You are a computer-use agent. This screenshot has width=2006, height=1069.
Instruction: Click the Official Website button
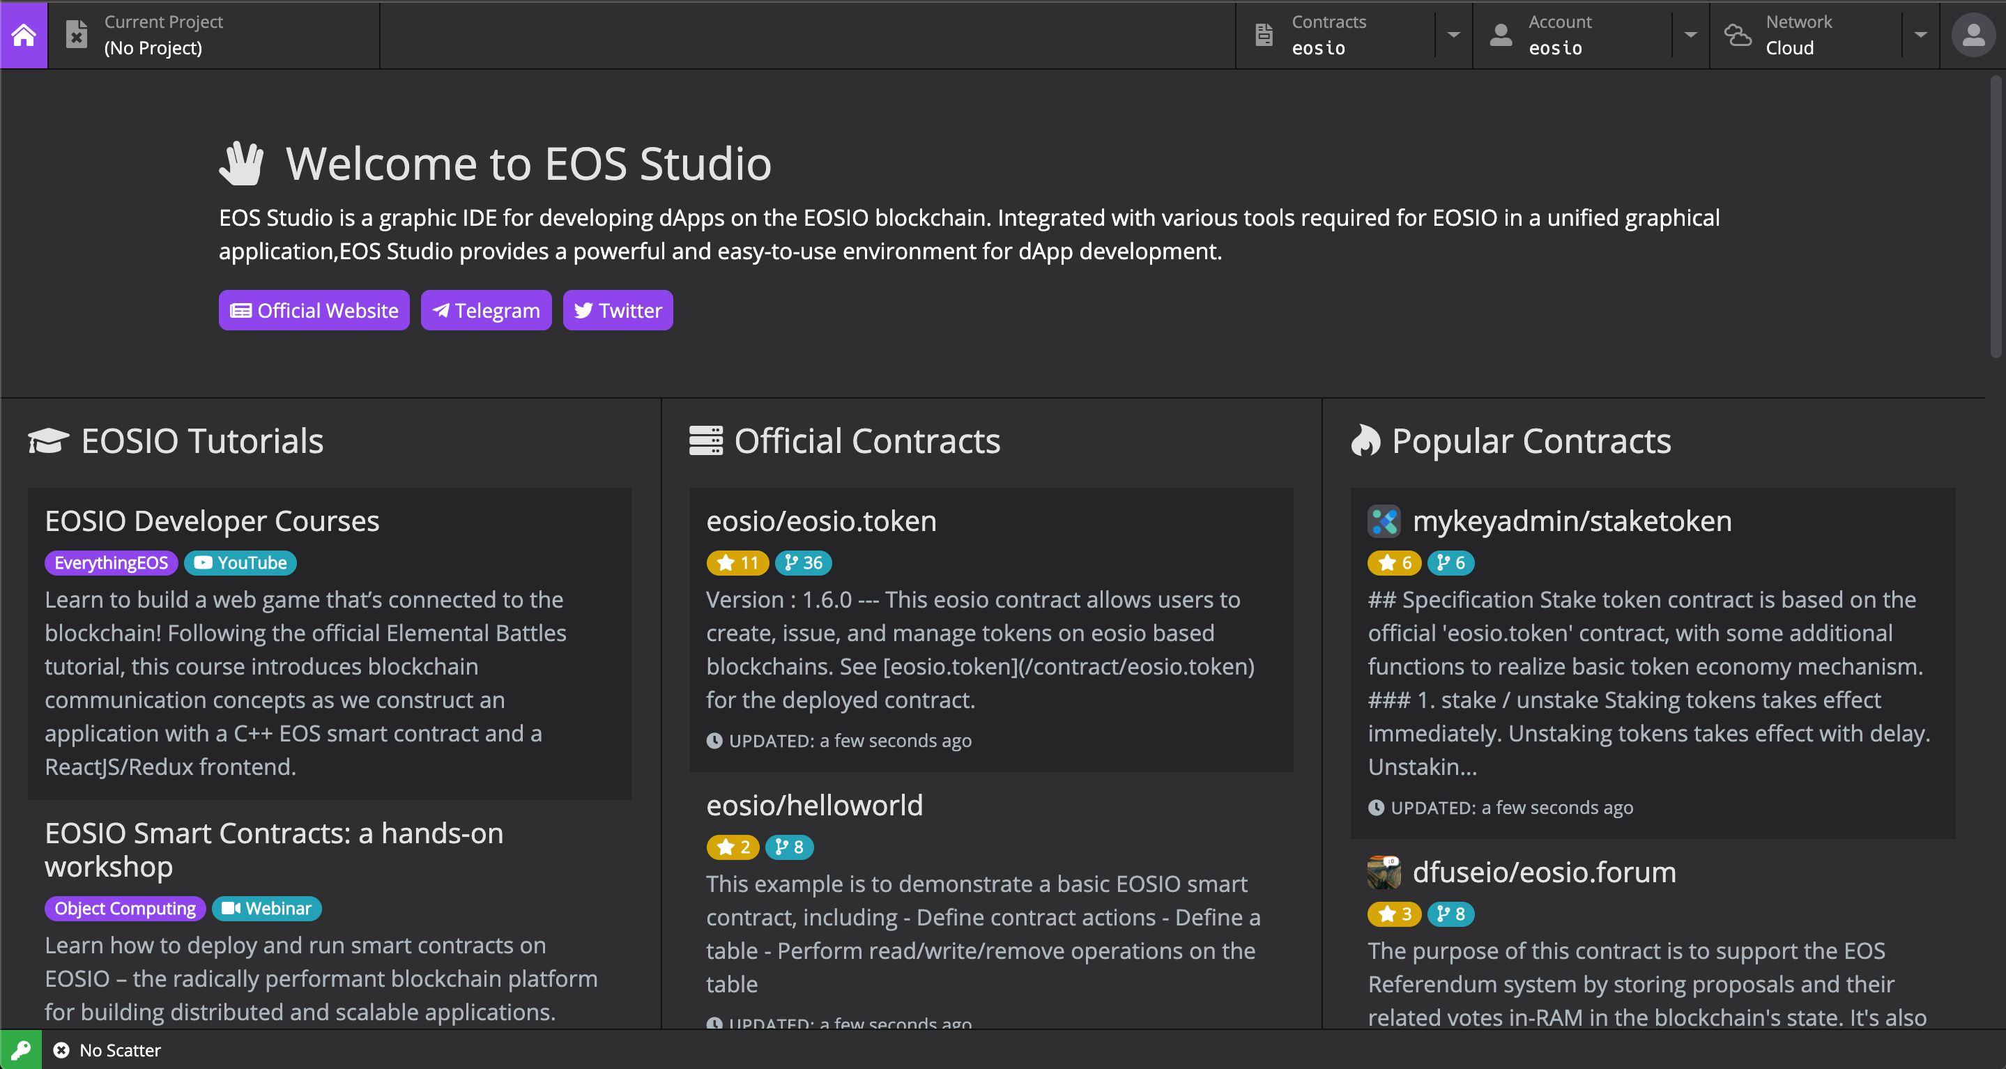(x=313, y=310)
